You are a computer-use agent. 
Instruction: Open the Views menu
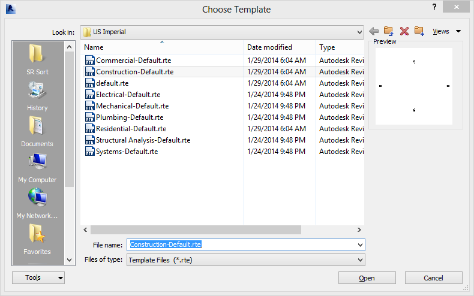tap(446, 31)
